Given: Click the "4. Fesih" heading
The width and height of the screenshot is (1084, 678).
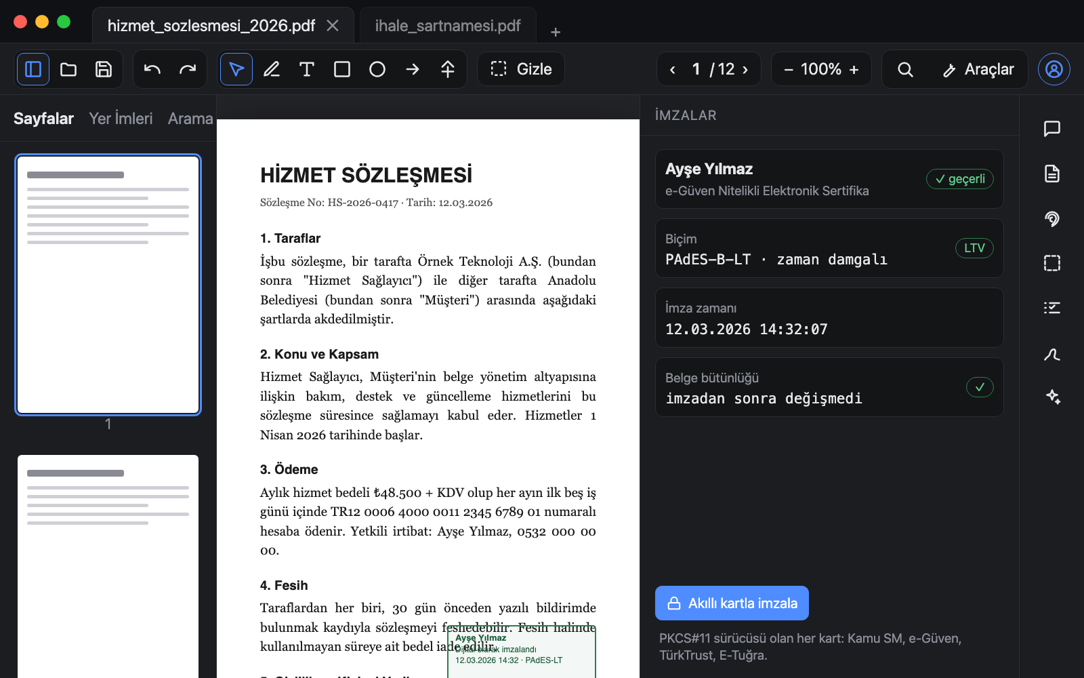Looking at the screenshot, I should click(284, 586).
